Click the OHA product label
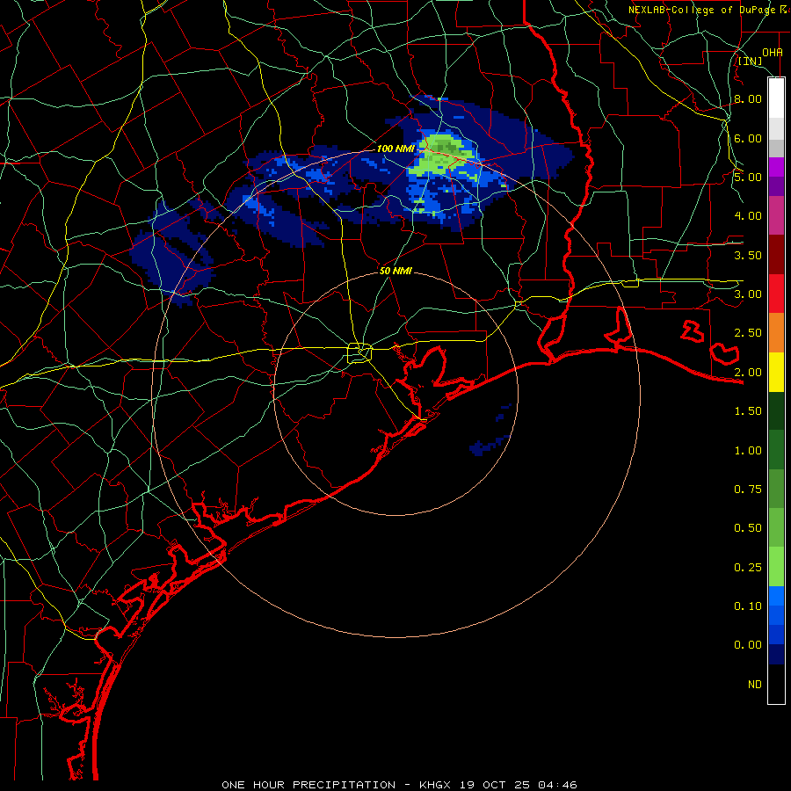 (x=773, y=52)
